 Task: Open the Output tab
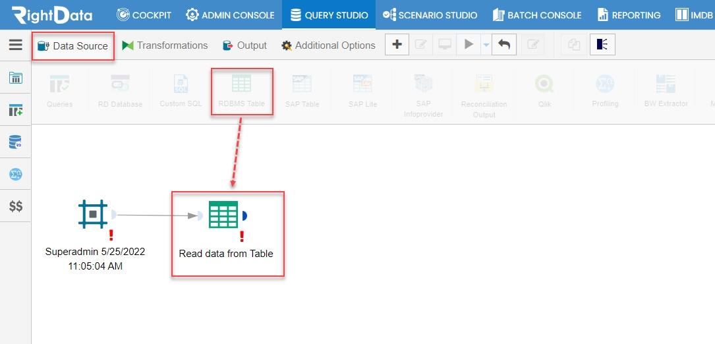[244, 45]
